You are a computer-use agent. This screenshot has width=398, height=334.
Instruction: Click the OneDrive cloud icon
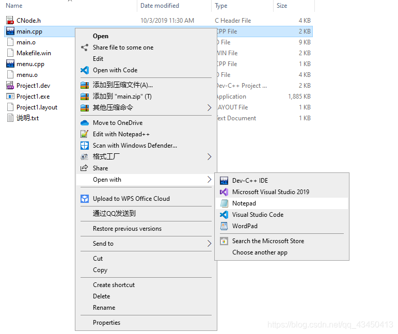tap(85, 123)
